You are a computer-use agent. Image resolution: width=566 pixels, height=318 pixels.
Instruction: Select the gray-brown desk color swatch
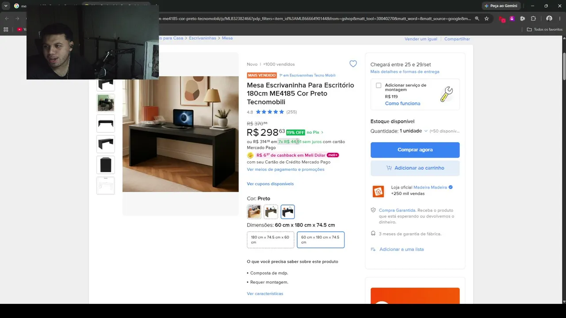(x=271, y=212)
